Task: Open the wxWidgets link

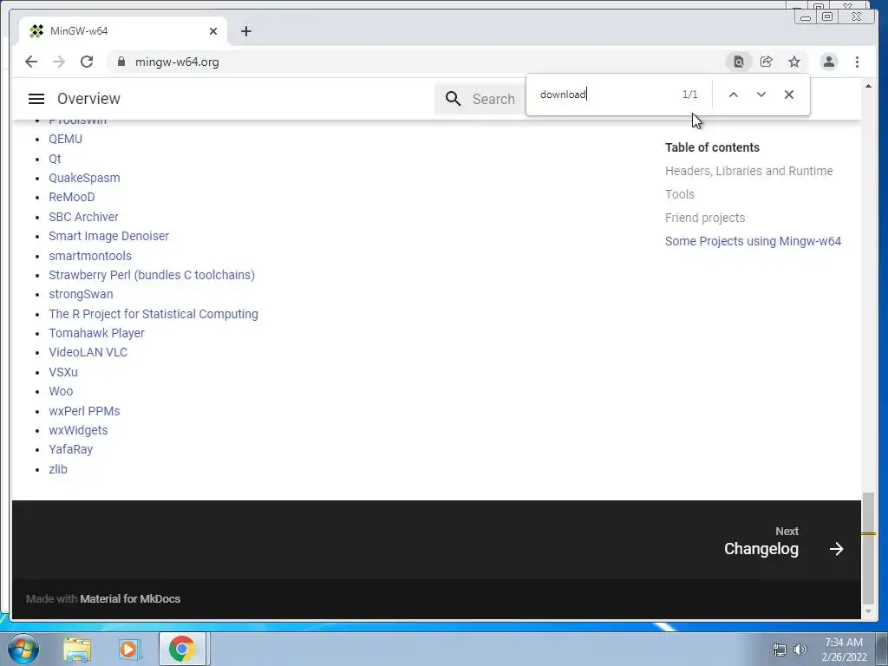Action: tap(78, 430)
